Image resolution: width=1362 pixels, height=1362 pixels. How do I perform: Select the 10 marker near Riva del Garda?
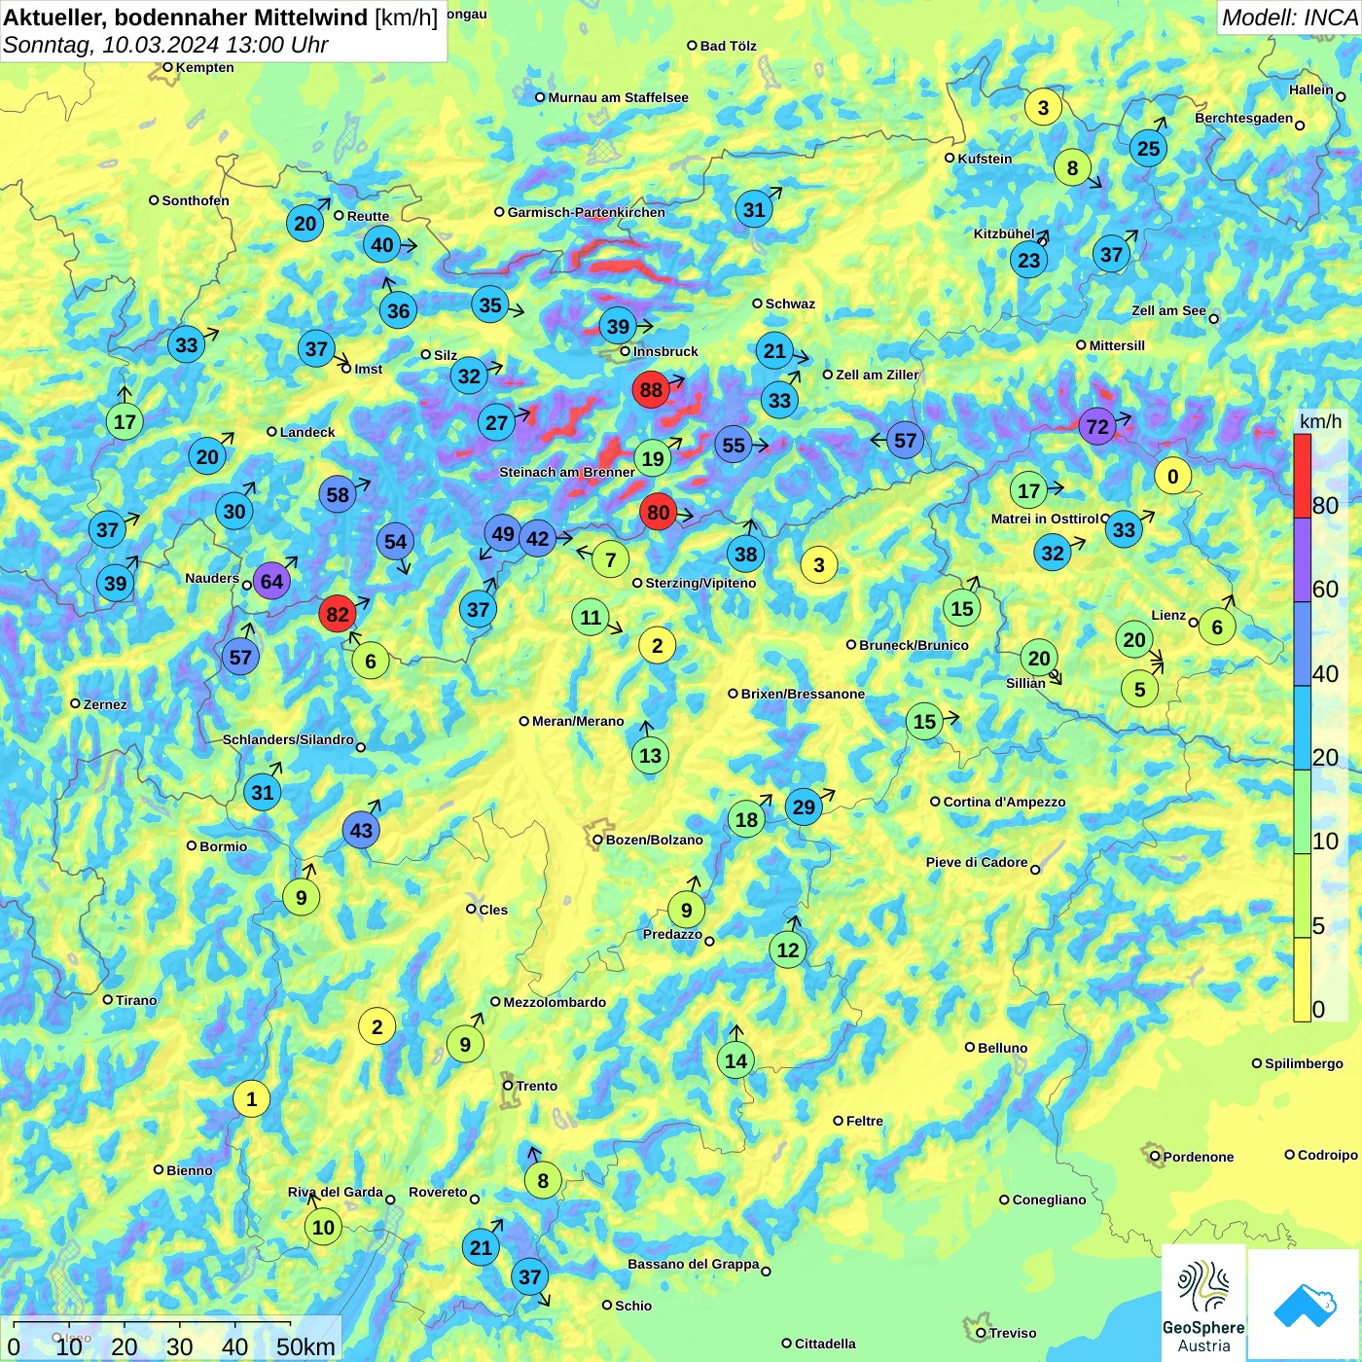(x=323, y=1227)
